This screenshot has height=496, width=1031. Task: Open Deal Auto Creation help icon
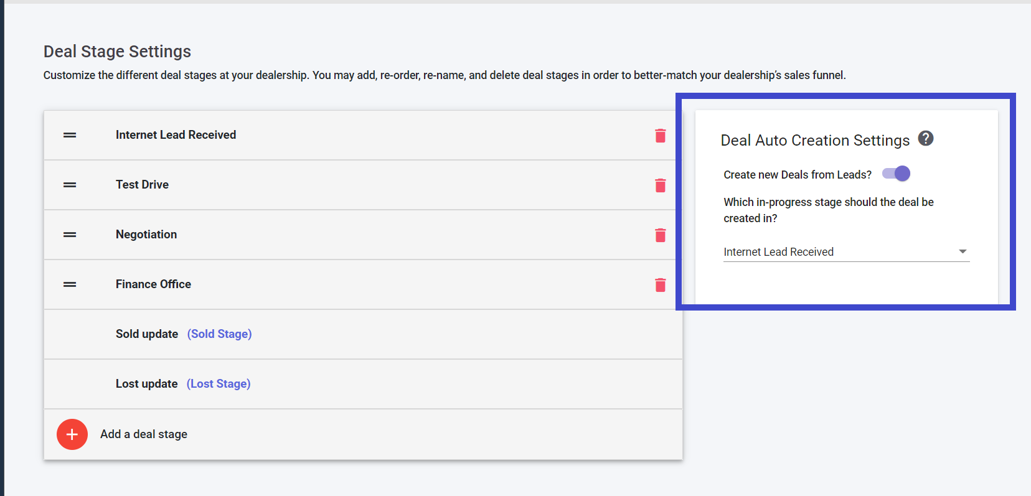point(926,139)
